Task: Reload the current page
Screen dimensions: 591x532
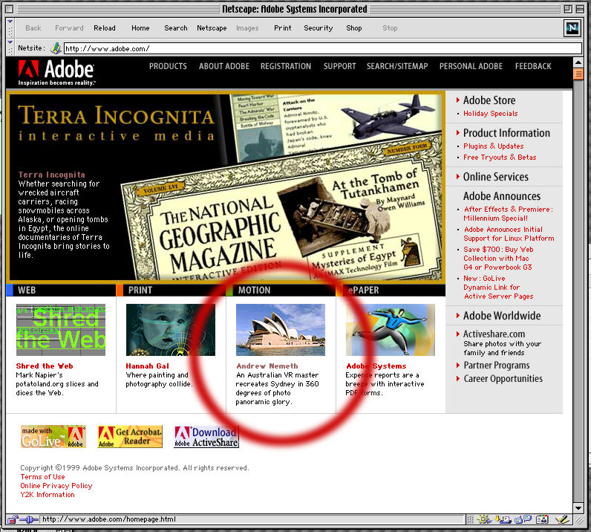Action: click(x=105, y=28)
